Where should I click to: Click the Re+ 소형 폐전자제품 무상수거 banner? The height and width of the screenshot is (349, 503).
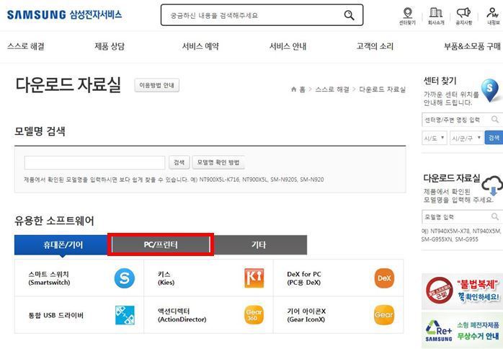pyautogui.click(x=462, y=330)
